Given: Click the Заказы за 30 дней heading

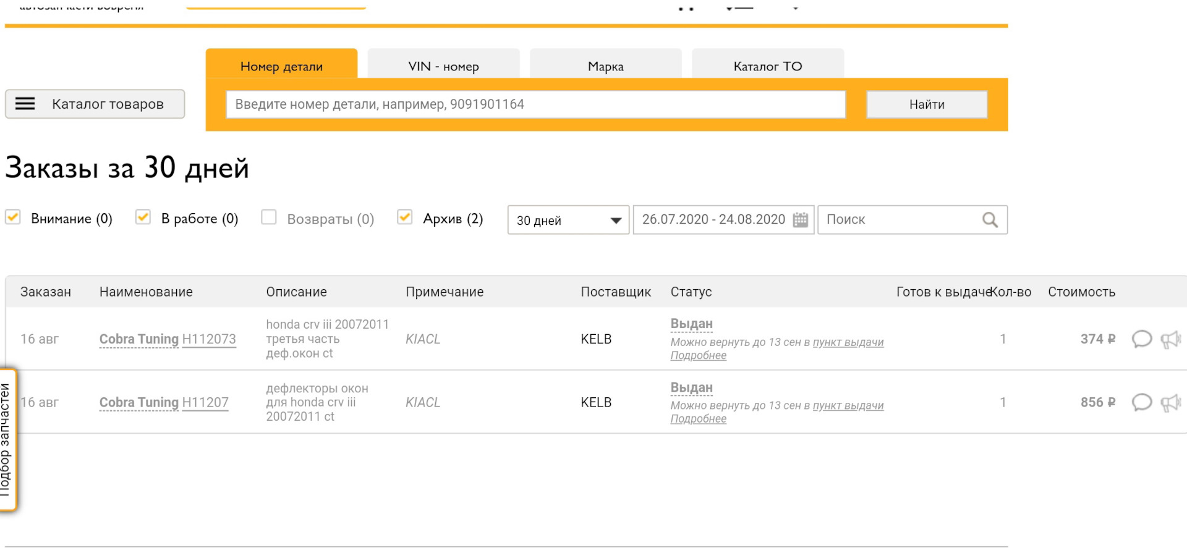Looking at the screenshot, I should click(127, 168).
